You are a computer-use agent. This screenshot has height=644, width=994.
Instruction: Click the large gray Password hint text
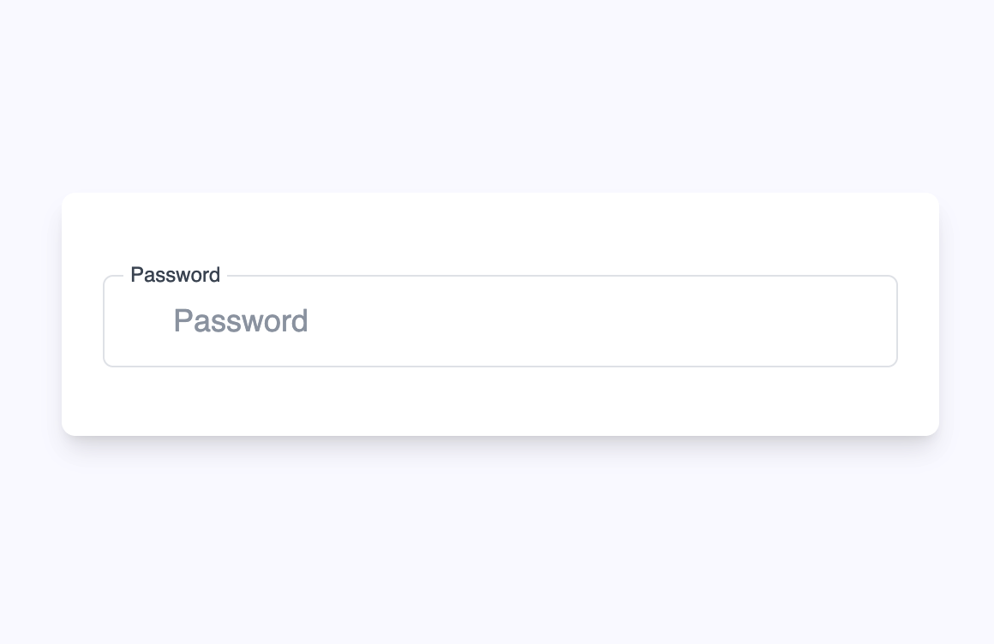click(241, 321)
